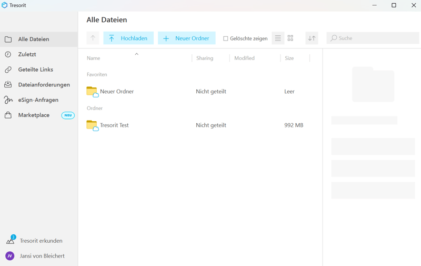421x266 pixels.
Task: Open Zuletzt in the sidebar
Action: pos(27,54)
